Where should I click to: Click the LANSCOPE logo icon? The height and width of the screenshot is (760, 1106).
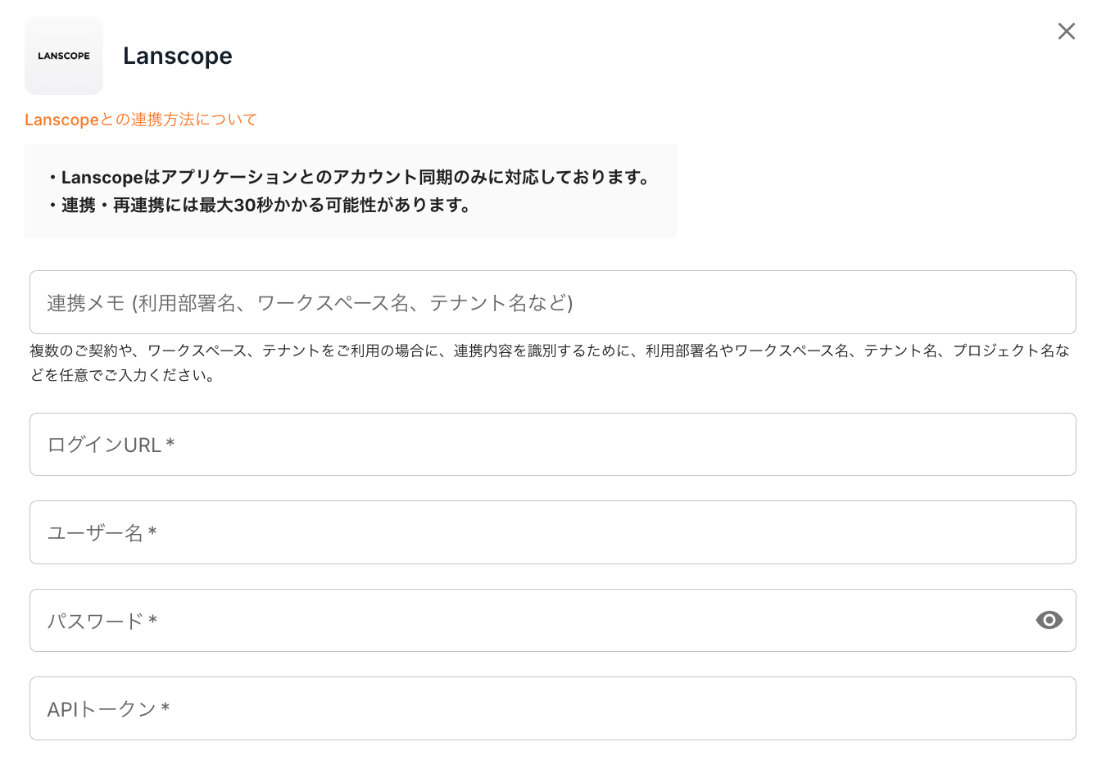click(x=64, y=56)
